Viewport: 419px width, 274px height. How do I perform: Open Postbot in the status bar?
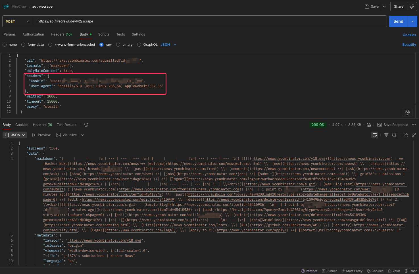[x=309, y=271]
